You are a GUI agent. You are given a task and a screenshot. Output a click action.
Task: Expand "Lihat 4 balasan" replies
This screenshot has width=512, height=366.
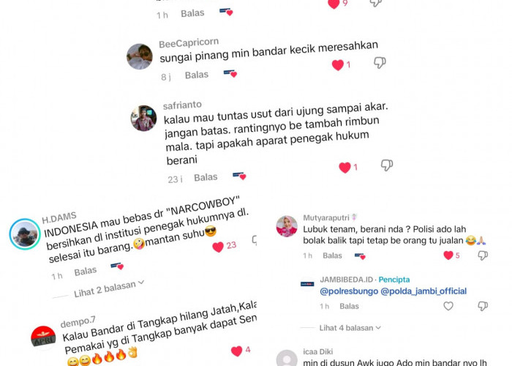pos(350,328)
